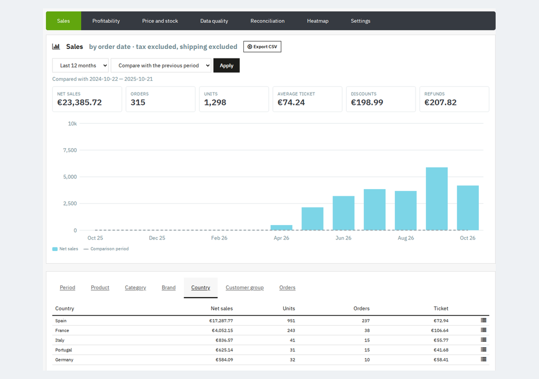Click the bar chart icon beside Sales title
Screen dimensions: 539x379
point(56,46)
